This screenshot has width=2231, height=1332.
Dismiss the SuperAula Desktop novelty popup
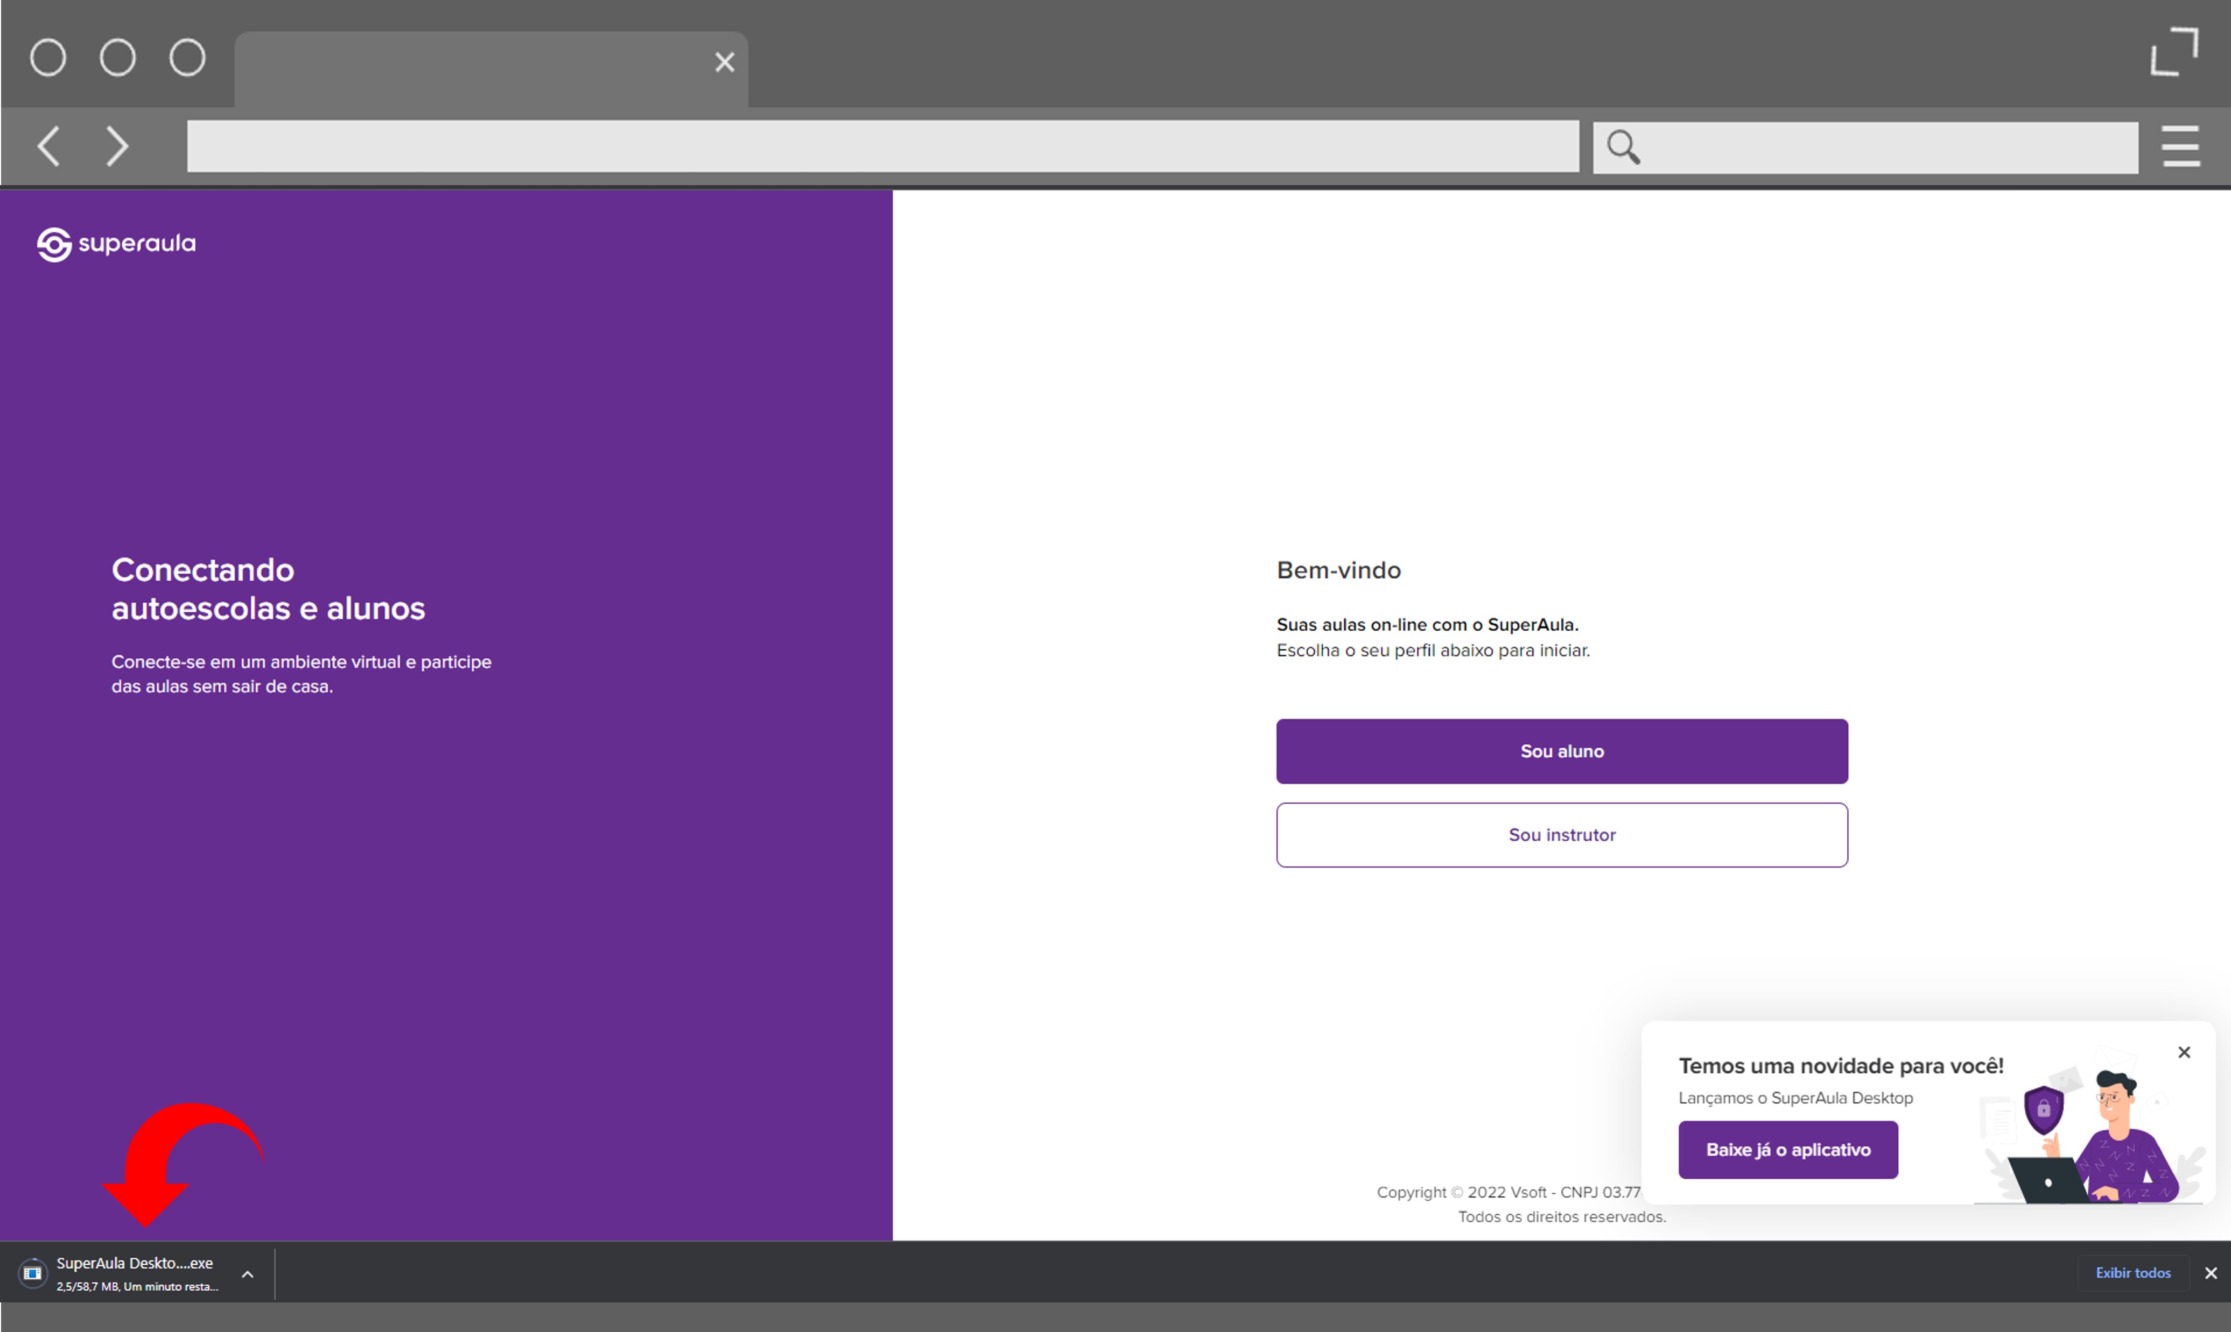coord(2184,1052)
